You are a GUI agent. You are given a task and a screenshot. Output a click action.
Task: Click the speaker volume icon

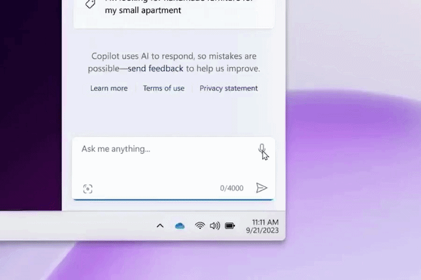[215, 226]
